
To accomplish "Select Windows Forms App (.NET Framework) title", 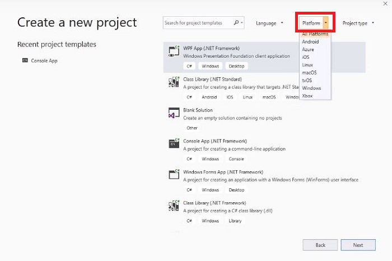I will point(223,172).
